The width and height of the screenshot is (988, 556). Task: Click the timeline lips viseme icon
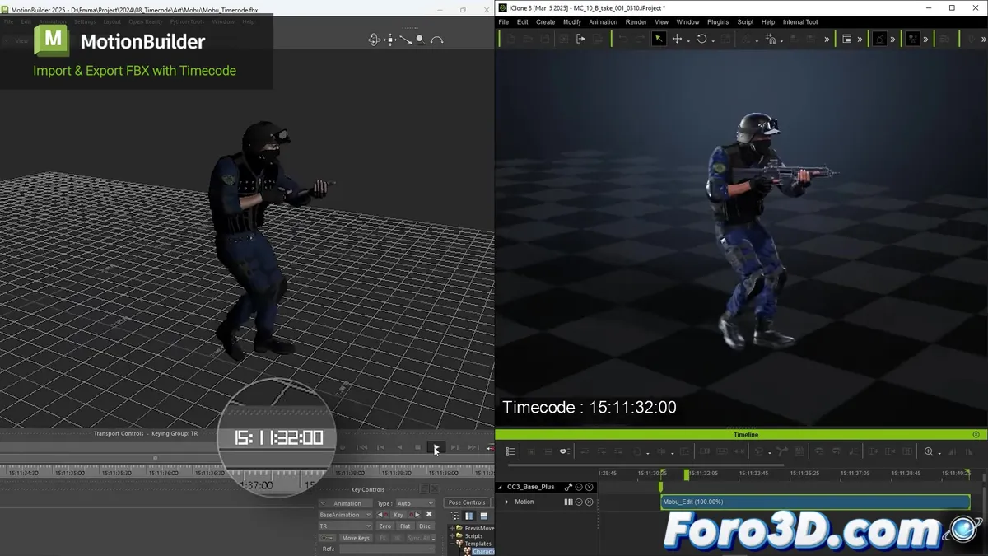[x=564, y=451]
